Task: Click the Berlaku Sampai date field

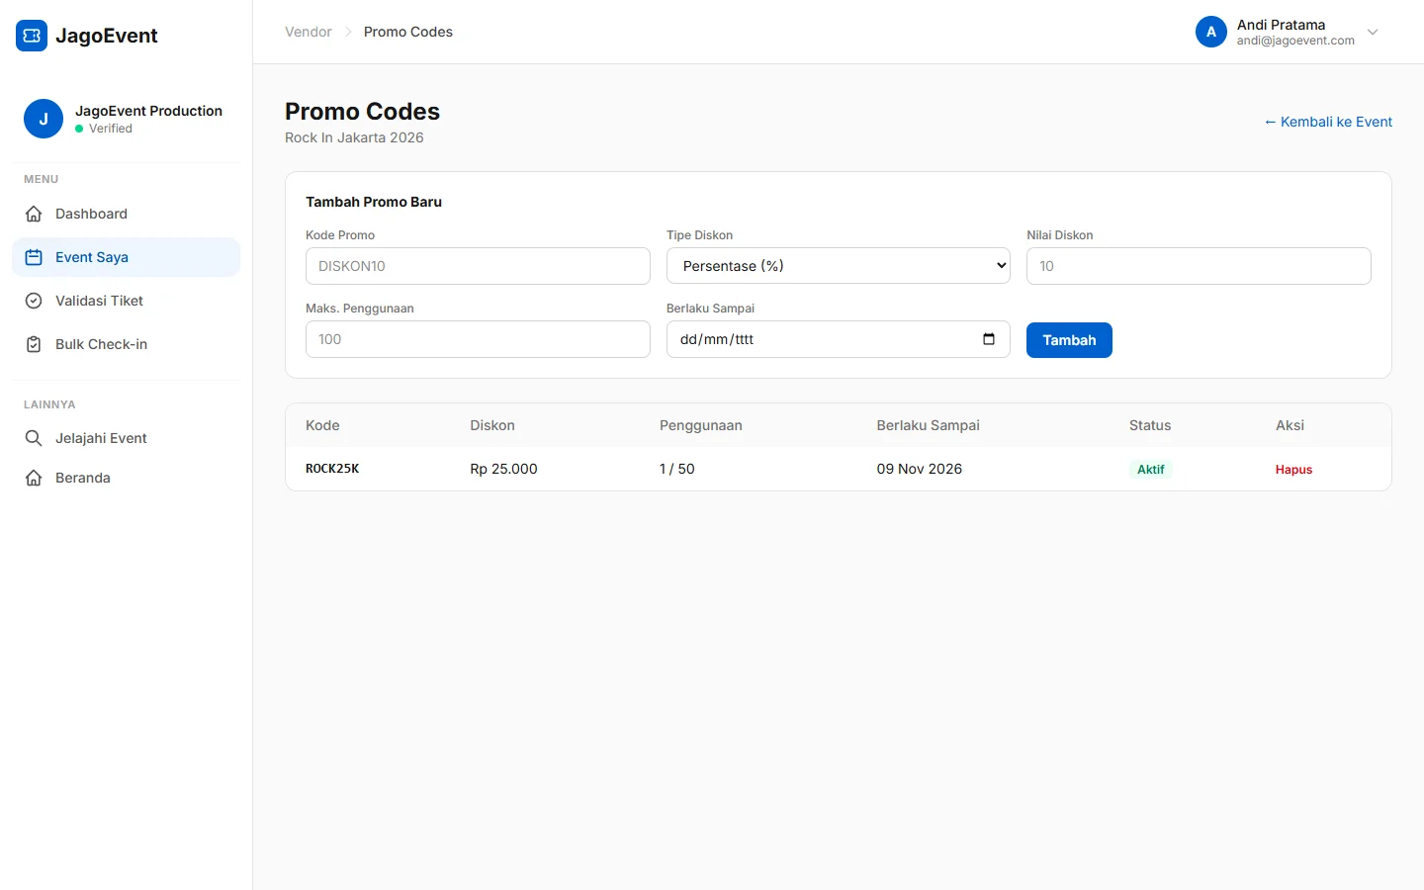Action: point(839,339)
